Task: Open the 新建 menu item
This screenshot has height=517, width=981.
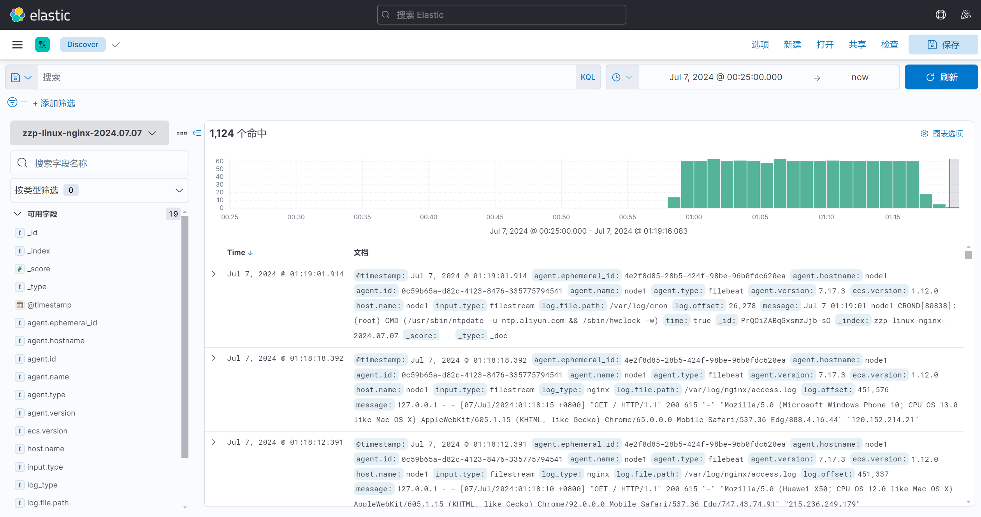Action: [793, 45]
